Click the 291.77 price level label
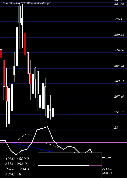This screenshot has width=127, height=178. tap(119, 112)
